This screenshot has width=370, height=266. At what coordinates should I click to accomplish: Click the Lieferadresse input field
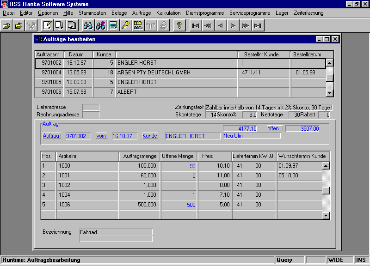(x=91, y=108)
